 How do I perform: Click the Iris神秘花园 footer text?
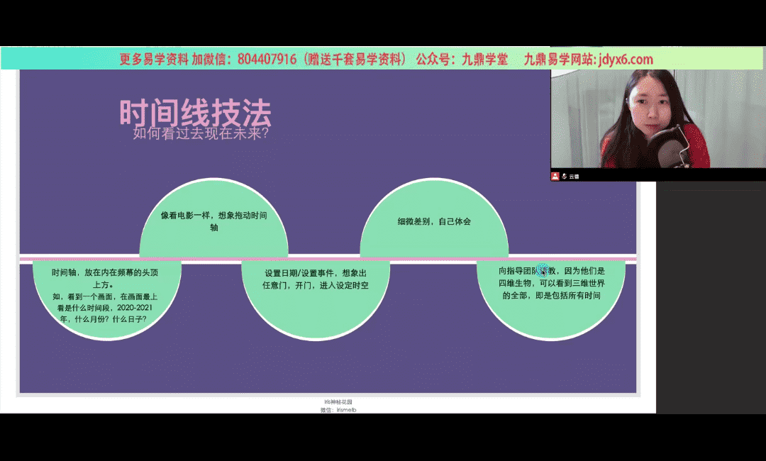pyautogui.click(x=338, y=402)
